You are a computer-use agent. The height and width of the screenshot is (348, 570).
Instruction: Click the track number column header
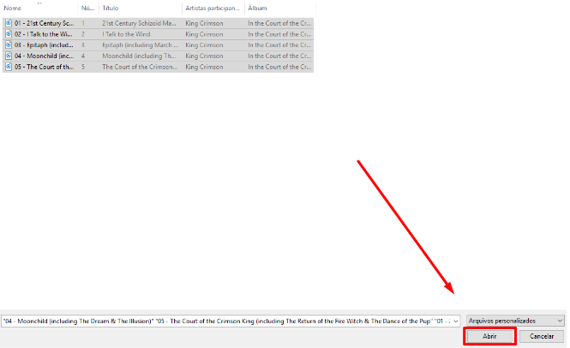click(x=87, y=8)
